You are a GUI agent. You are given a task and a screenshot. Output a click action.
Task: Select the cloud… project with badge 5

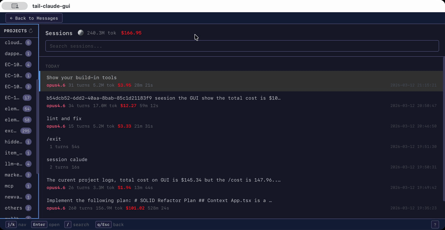tap(19, 43)
